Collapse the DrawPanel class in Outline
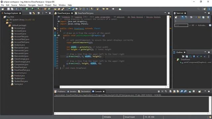The image size is (212, 119). [x=176, y=59]
